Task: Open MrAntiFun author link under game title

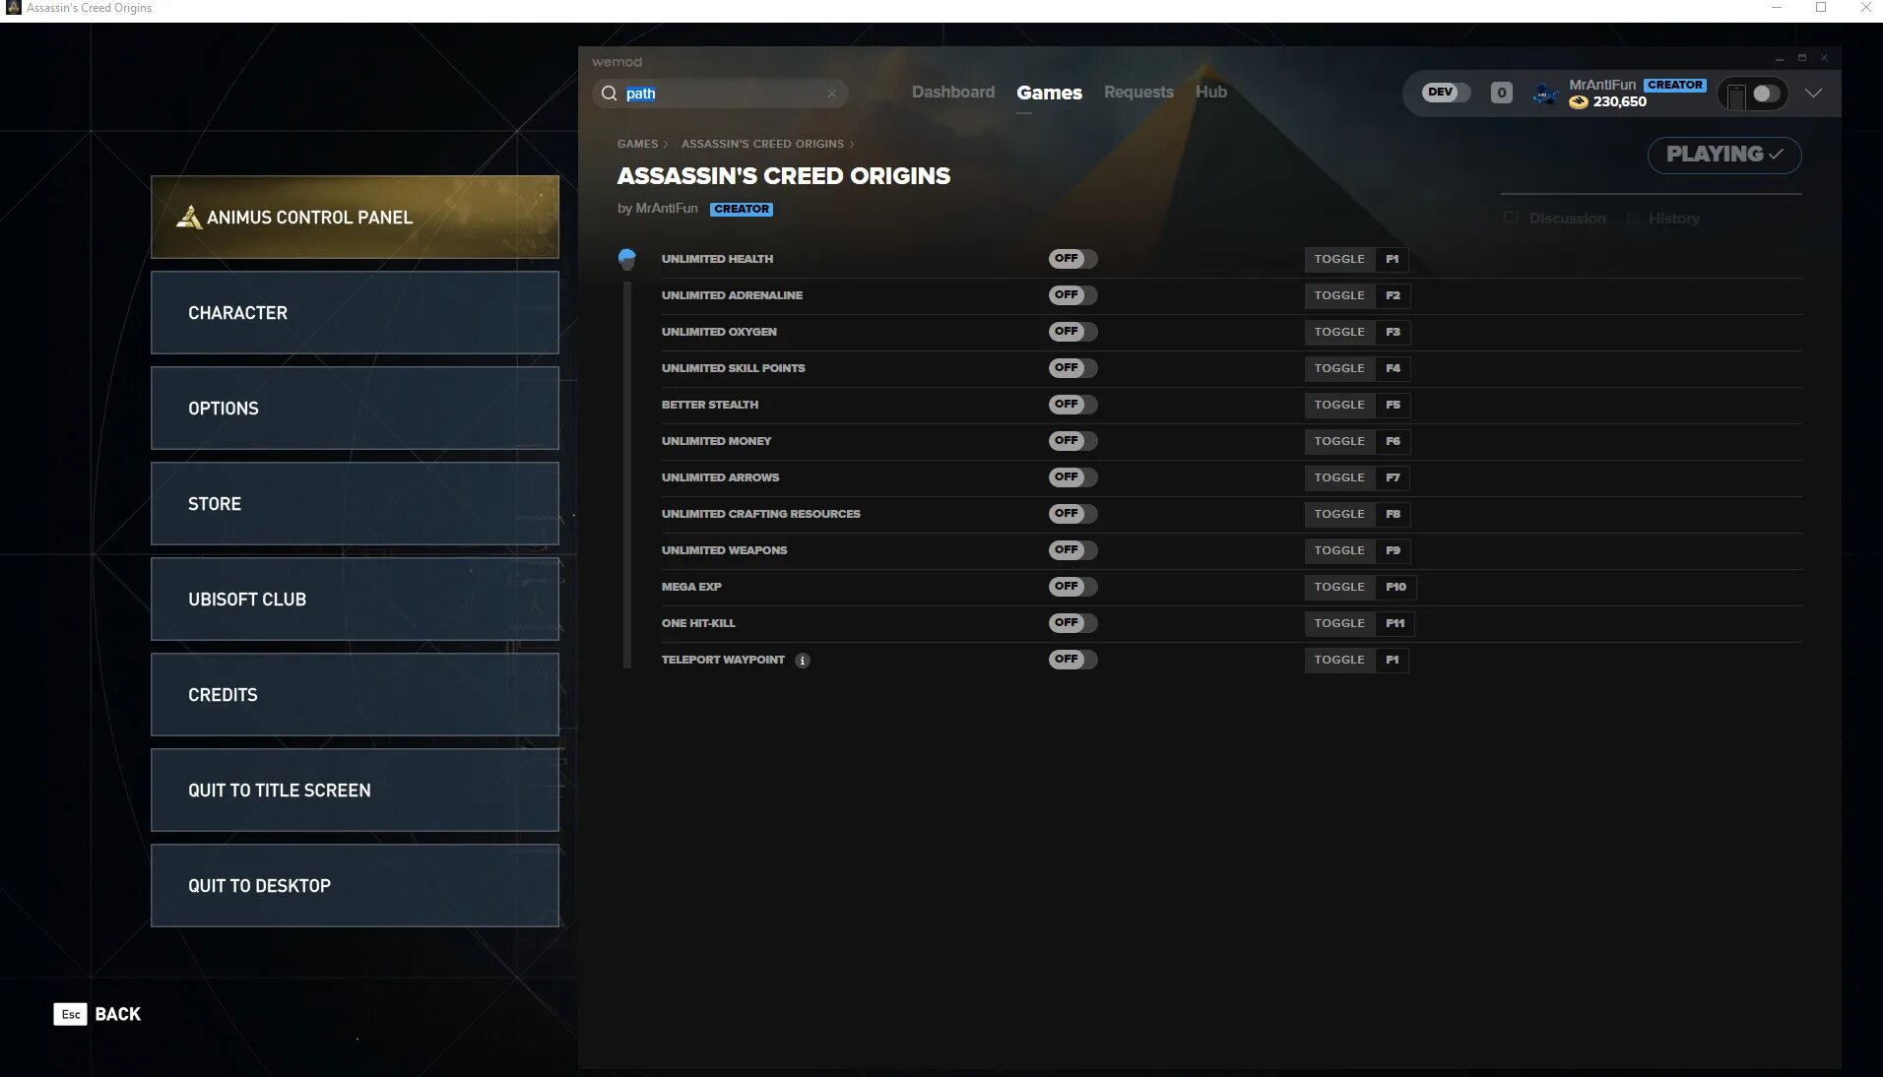Action: click(667, 209)
